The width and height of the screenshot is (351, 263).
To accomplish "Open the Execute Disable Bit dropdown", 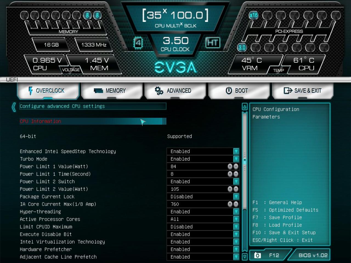I will [236, 234].
